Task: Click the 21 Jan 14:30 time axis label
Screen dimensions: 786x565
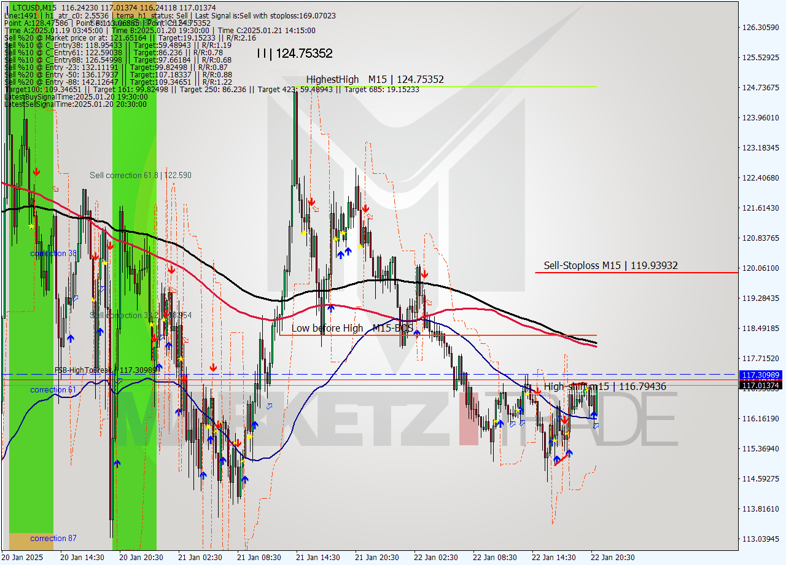Action: [x=318, y=558]
